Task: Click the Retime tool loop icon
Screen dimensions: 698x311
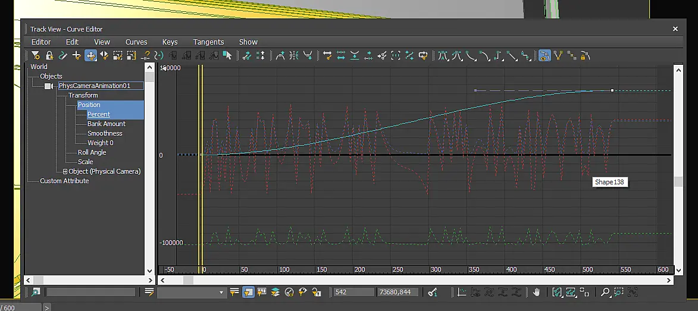Action: 423,56
